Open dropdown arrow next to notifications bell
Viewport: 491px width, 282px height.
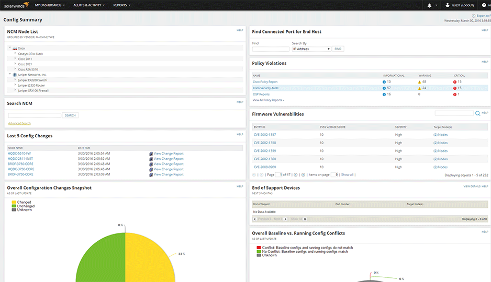436,5
